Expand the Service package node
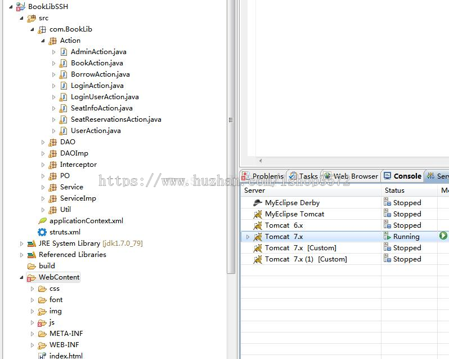 [x=43, y=187]
